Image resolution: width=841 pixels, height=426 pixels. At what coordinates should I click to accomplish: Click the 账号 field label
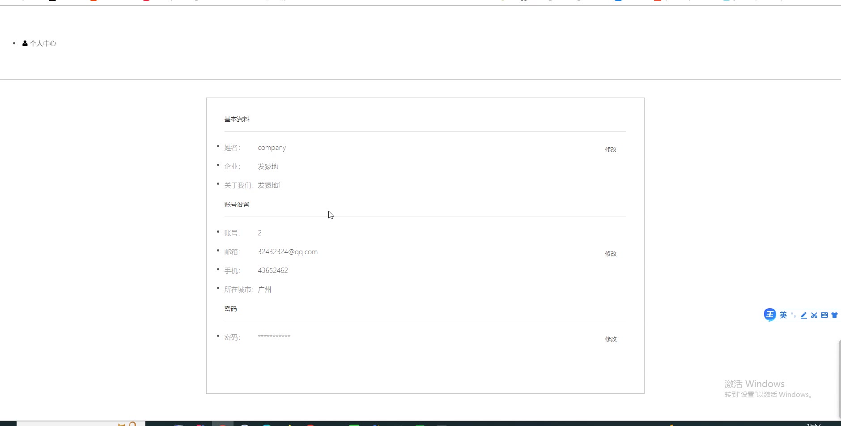232,233
